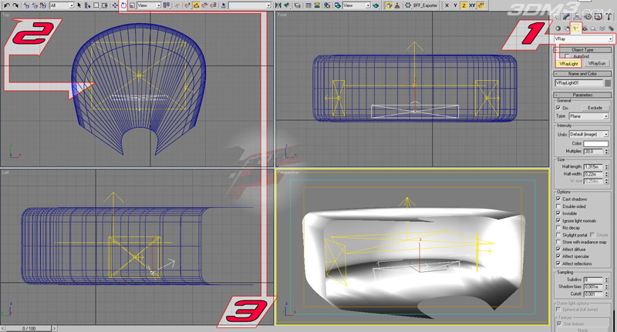Click the Z axis constraint button
This screenshot has width=617, height=332.
click(x=464, y=5)
